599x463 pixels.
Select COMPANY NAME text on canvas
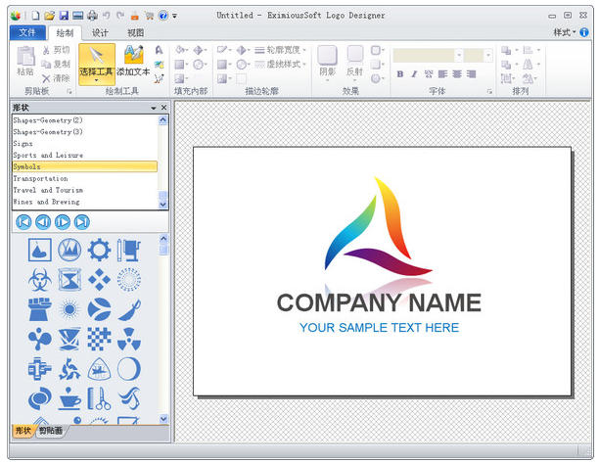pos(379,302)
